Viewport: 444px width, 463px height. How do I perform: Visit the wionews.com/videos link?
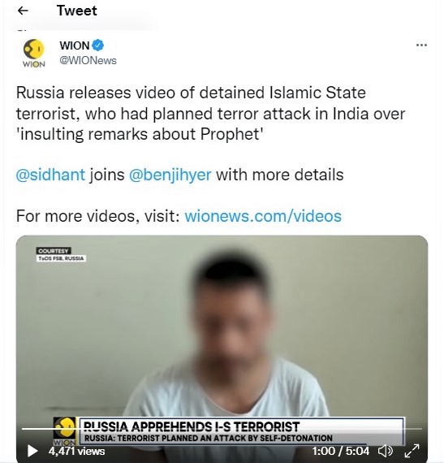263,216
